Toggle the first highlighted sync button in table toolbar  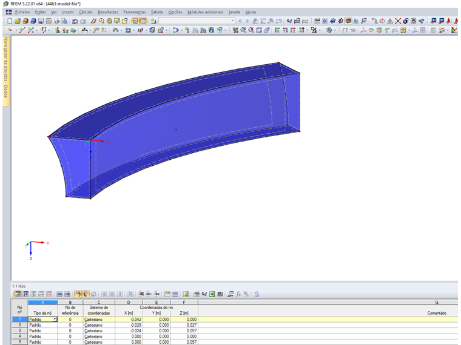pyautogui.click(x=78, y=294)
